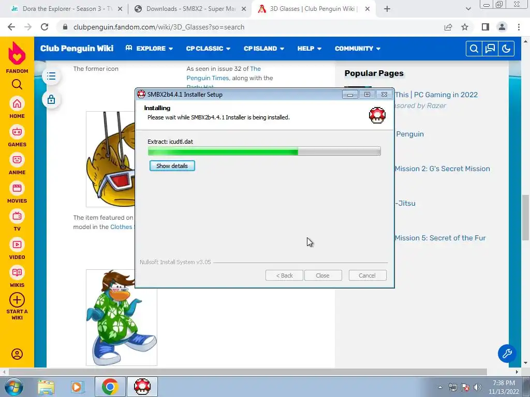Open Windows Media Player taskbar icon
Viewport: 530px width, 397px height.
(x=77, y=387)
